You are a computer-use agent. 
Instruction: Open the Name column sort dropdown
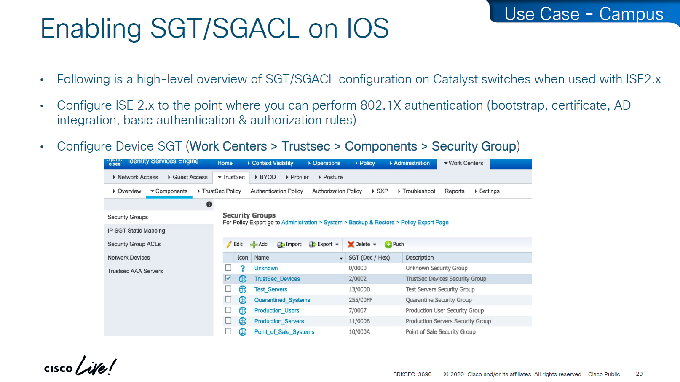[x=341, y=258]
